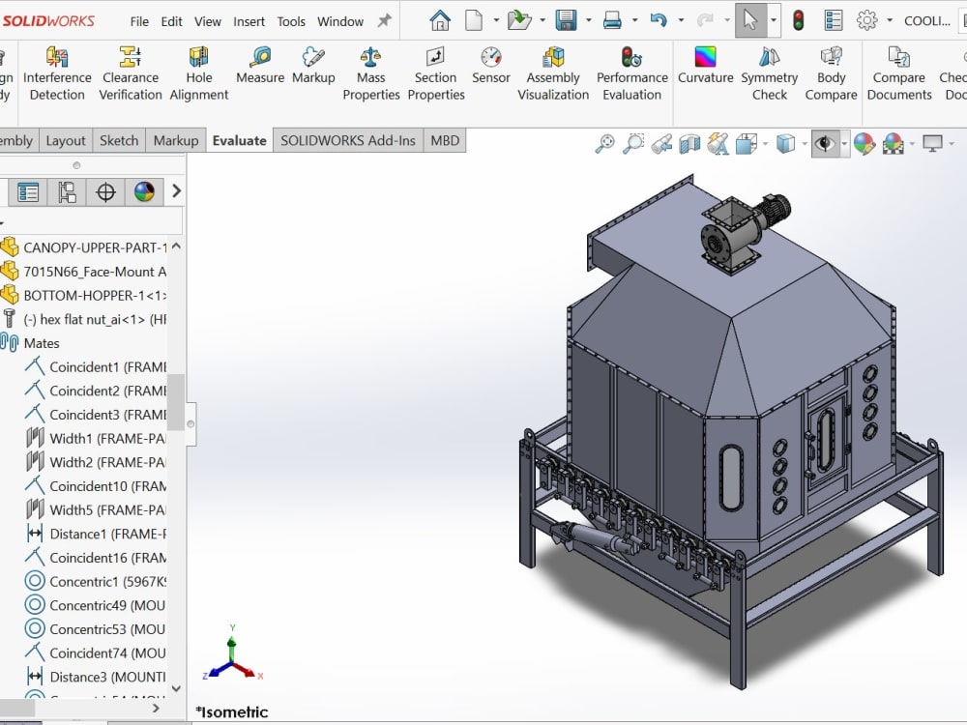Open Compare Documents tool

899,73
